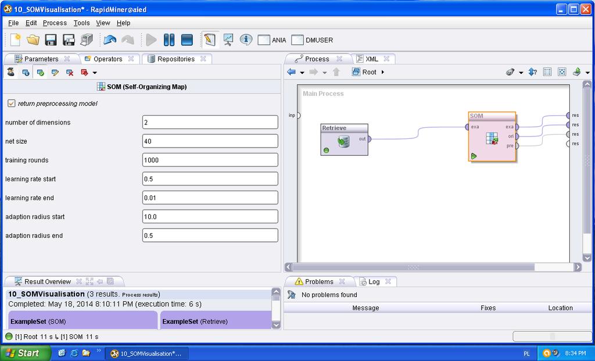Click the process canvas horizontal scrollbar

click(413, 267)
